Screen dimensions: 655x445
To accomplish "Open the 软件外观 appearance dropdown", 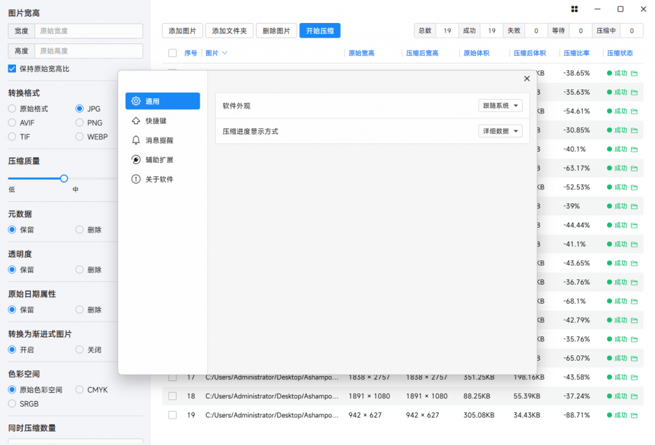I will tap(500, 105).
